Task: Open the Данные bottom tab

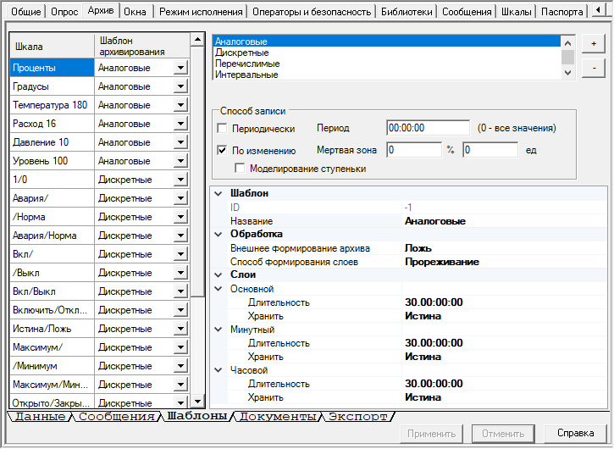Action: click(40, 417)
